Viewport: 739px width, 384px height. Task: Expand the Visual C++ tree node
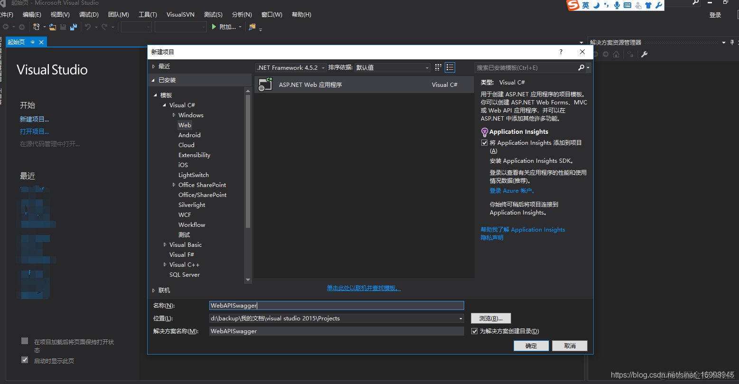[165, 265]
